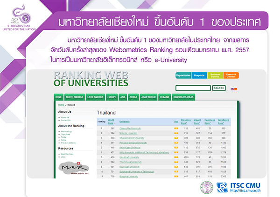Viewport: 280px width, 197px height.
Task: Click the Home breadcrumb link
Action: [x=61, y=105]
